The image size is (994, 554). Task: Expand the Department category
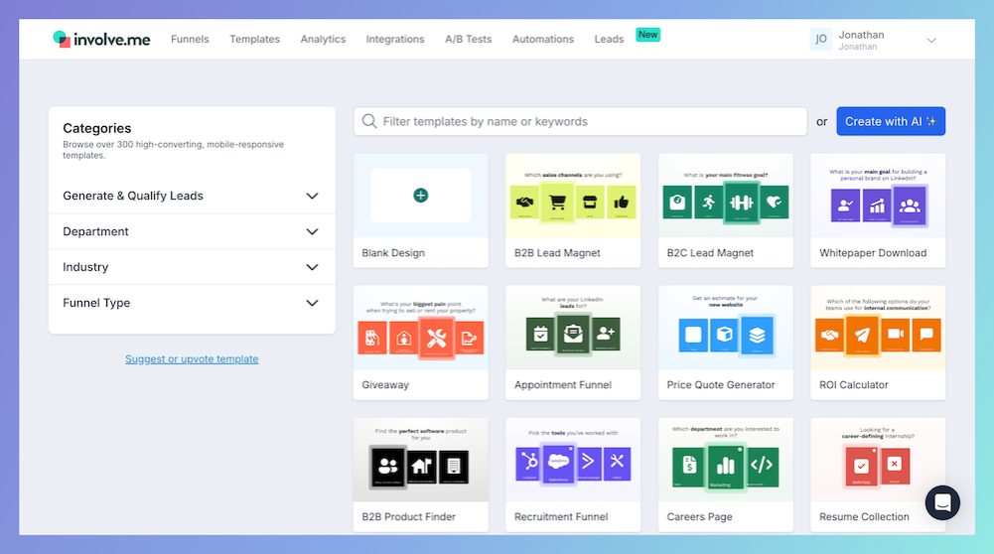pyautogui.click(x=312, y=232)
